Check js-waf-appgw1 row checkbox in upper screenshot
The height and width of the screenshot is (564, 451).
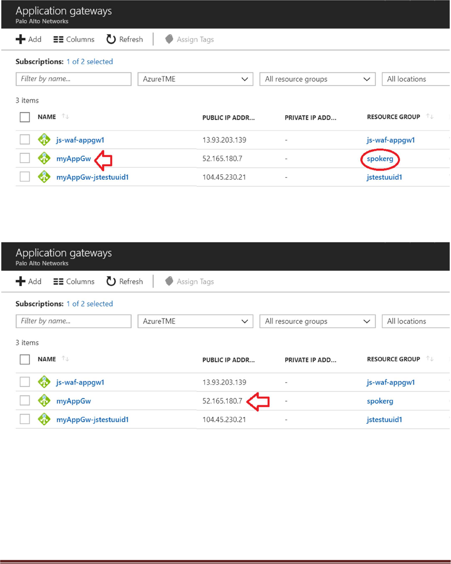[25, 140]
